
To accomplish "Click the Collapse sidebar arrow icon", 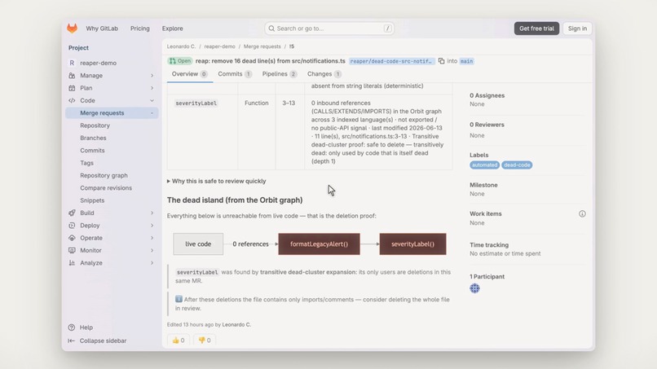I will pos(71,341).
